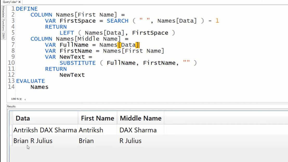Switch to the Query1.dax tab

(10, 2)
